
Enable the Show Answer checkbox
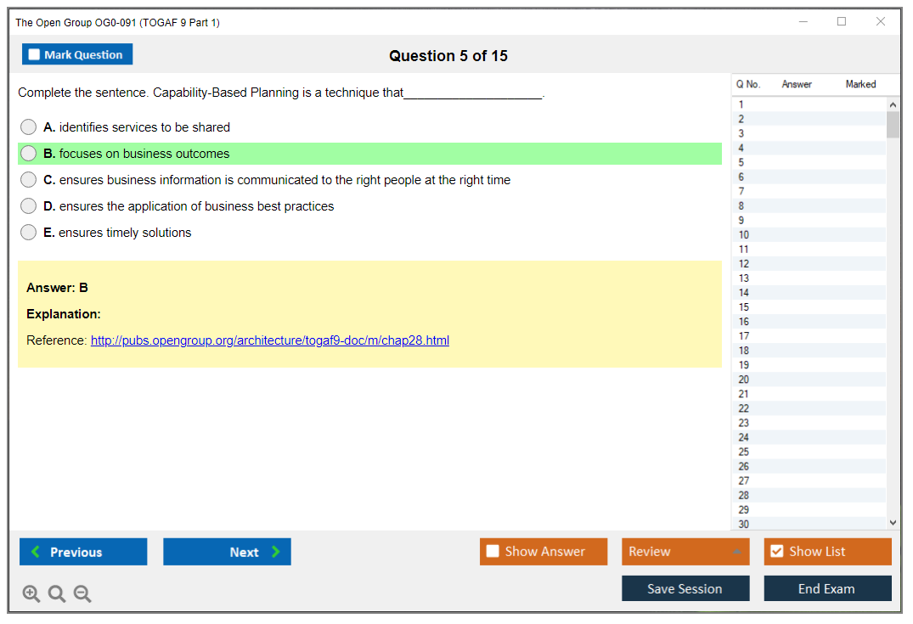coord(493,552)
